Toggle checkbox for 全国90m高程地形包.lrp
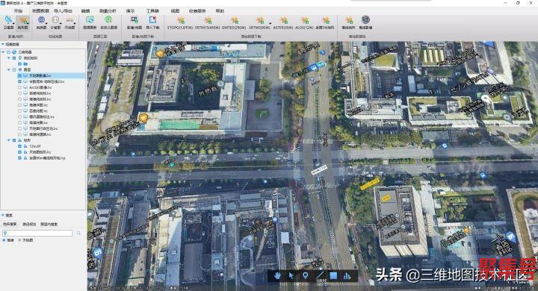Viewport: 538px width, 291px height. [x=19, y=158]
